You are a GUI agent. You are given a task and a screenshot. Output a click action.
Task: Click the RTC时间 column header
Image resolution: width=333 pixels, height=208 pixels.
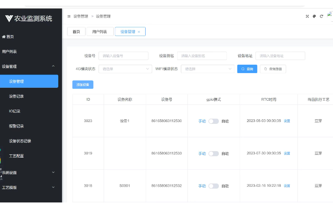click(x=269, y=99)
